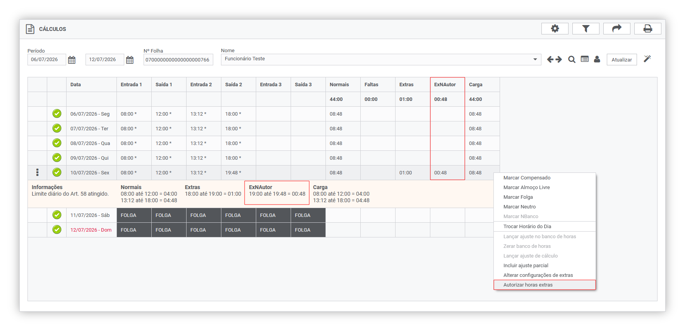Viewport: 685px width, 331px height.
Task: Expand the Nome employee dropdown arrow
Action: 535,59
